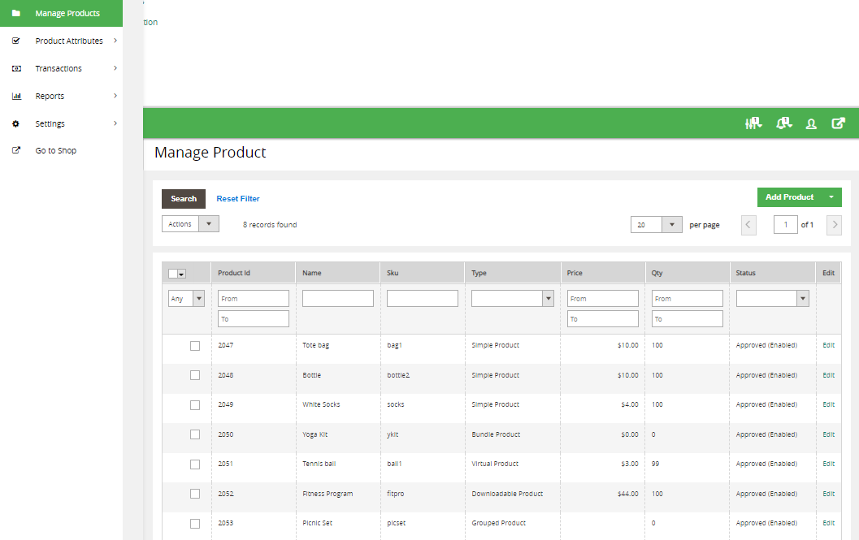Check the box for Tote bag row
859x540 pixels.
coord(195,346)
